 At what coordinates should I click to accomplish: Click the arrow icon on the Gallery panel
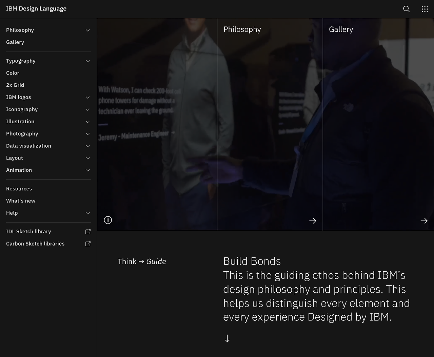(424, 220)
